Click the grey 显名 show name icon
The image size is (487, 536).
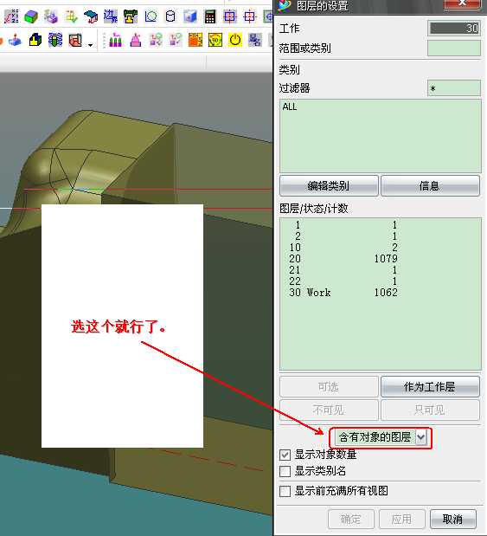[255, 41]
